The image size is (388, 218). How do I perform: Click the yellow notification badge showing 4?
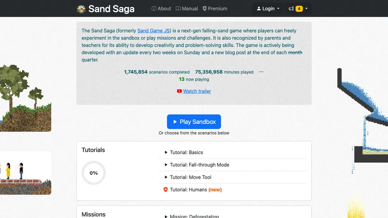299,8
